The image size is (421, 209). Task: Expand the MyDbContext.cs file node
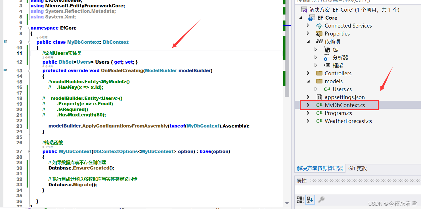coord(308,105)
